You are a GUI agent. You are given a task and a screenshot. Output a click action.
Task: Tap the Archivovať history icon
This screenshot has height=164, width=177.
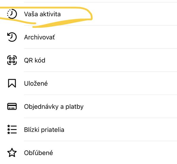click(12, 37)
